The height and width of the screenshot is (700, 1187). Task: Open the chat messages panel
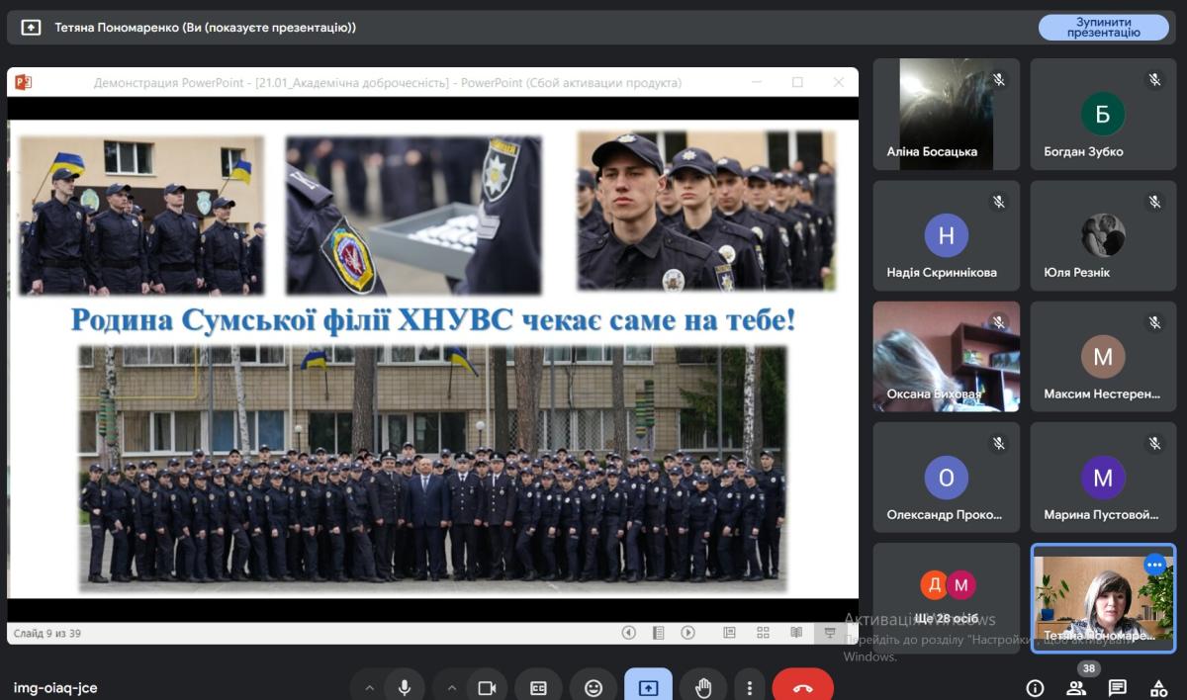click(x=1118, y=688)
